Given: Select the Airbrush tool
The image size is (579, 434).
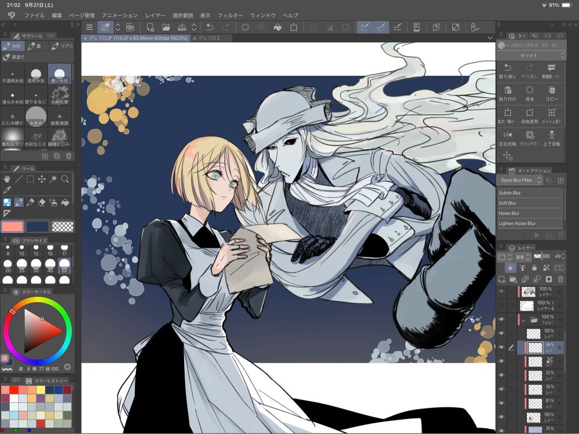Looking at the screenshot, I should pyautogui.click(x=53, y=202).
